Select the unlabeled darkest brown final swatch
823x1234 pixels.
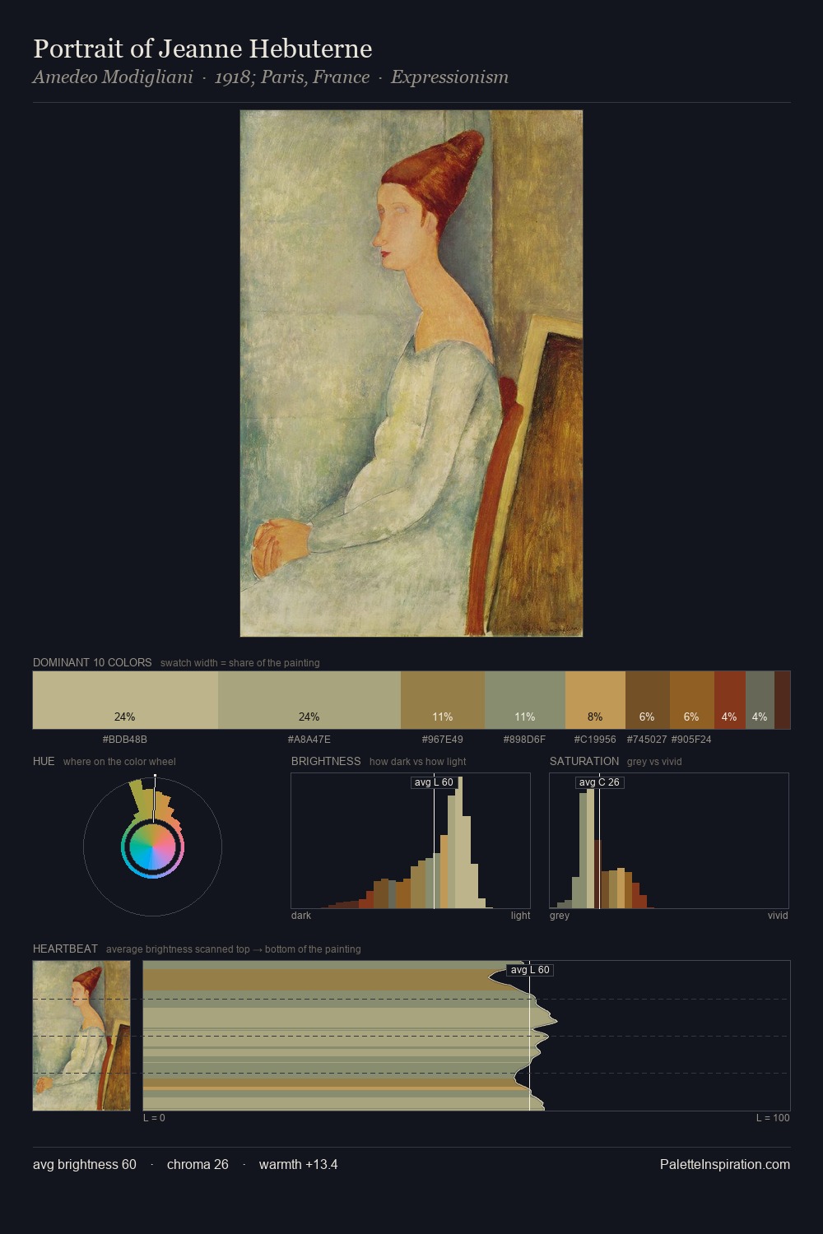(x=782, y=700)
